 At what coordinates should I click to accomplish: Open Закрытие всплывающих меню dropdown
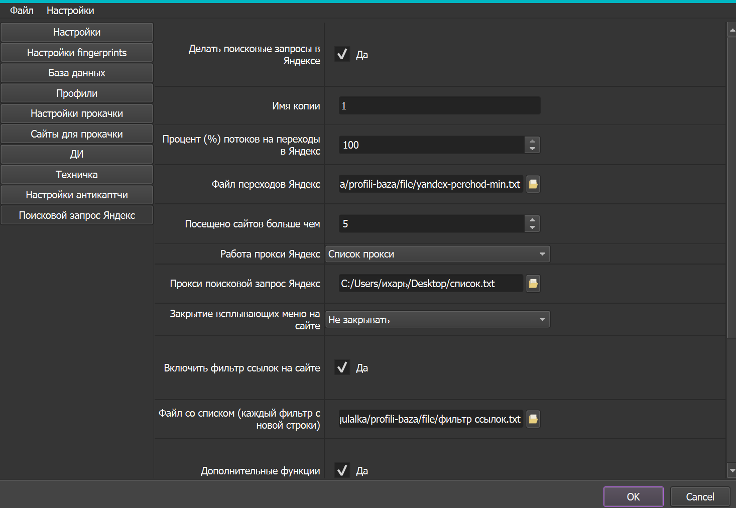[438, 319]
